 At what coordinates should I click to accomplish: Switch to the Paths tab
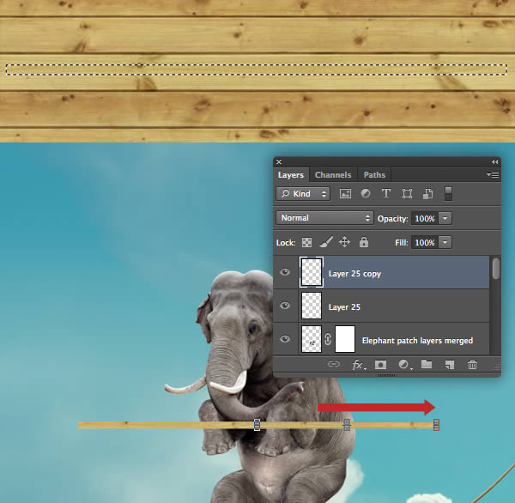tap(374, 175)
